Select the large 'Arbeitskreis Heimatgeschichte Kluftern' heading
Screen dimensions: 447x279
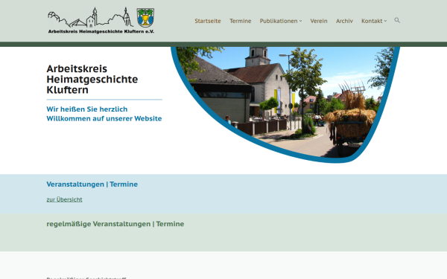pyautogui.click(x=92, y=79)
